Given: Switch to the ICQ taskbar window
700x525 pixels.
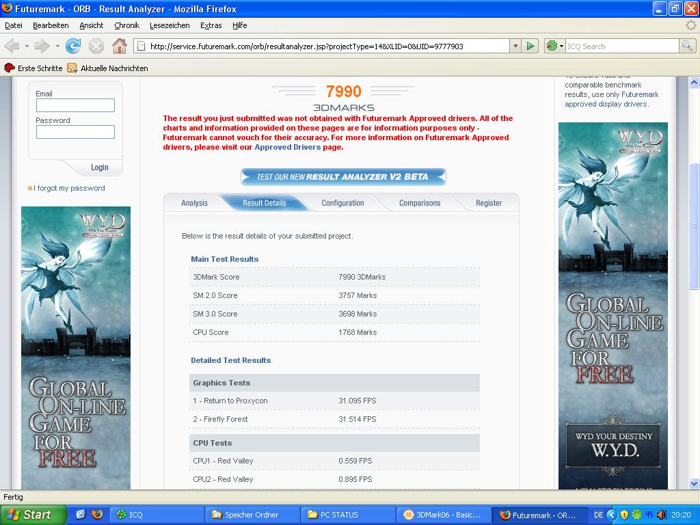Looking at the screenshot, I should (x=157, y=515).
